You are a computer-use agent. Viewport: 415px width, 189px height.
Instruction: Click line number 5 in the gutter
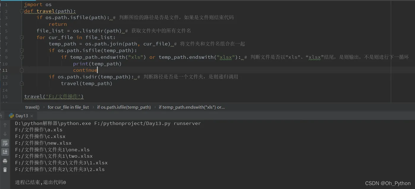(6, 31)
